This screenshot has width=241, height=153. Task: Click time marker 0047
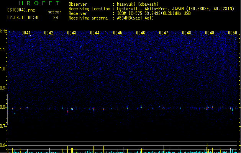164,33
